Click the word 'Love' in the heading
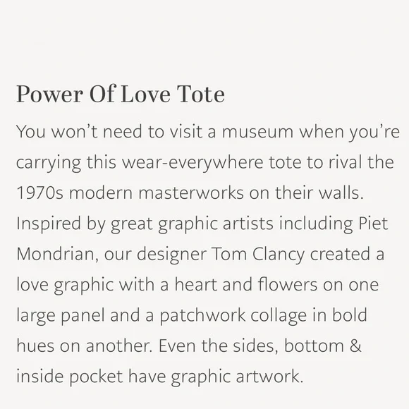Image resolution: width=409 pixels, height=409 pixels. point(145,94)
